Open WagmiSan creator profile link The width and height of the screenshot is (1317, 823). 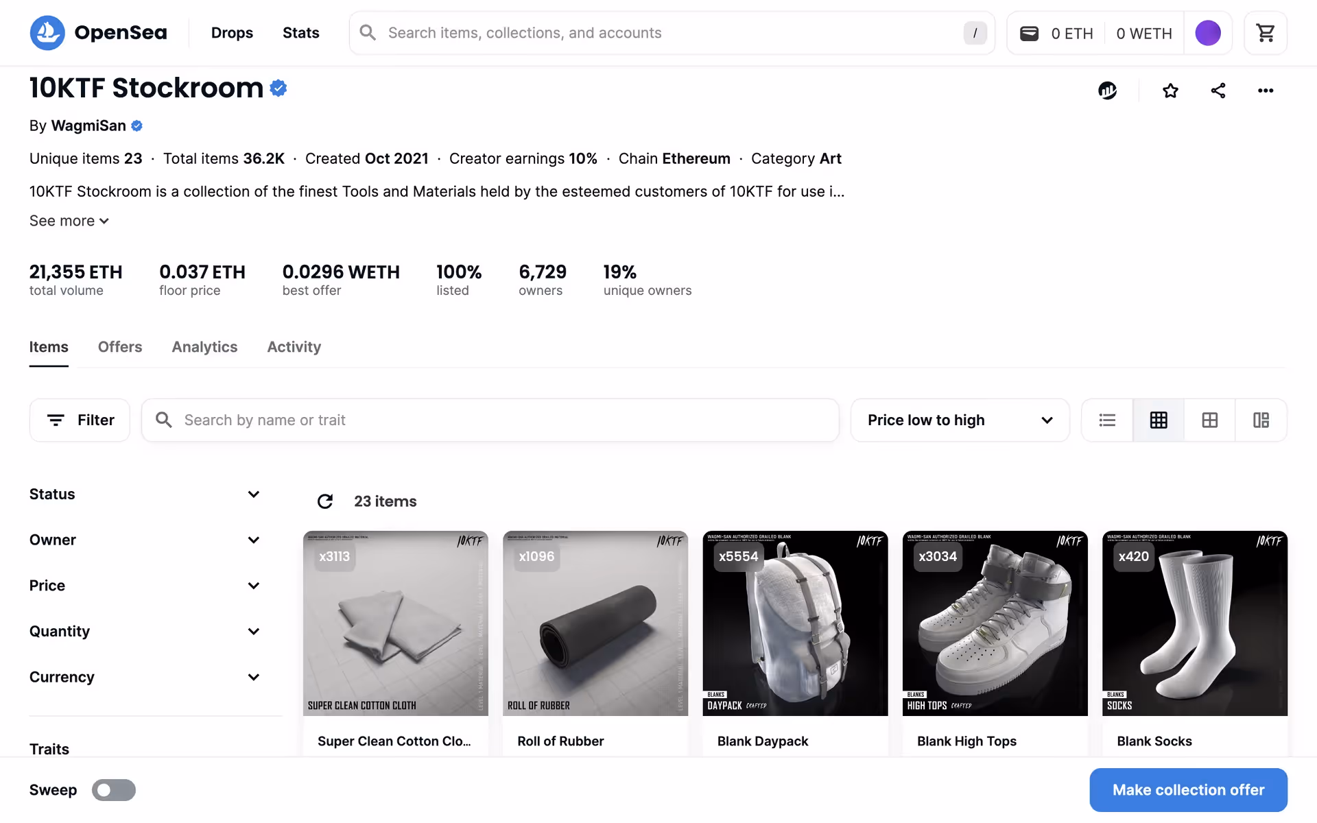tap(88, 126)
